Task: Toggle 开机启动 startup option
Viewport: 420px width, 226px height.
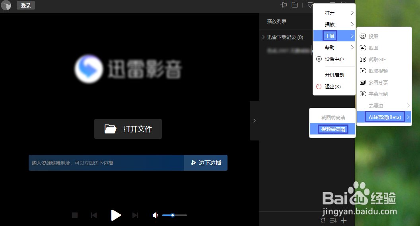Action: click(334, 75)
